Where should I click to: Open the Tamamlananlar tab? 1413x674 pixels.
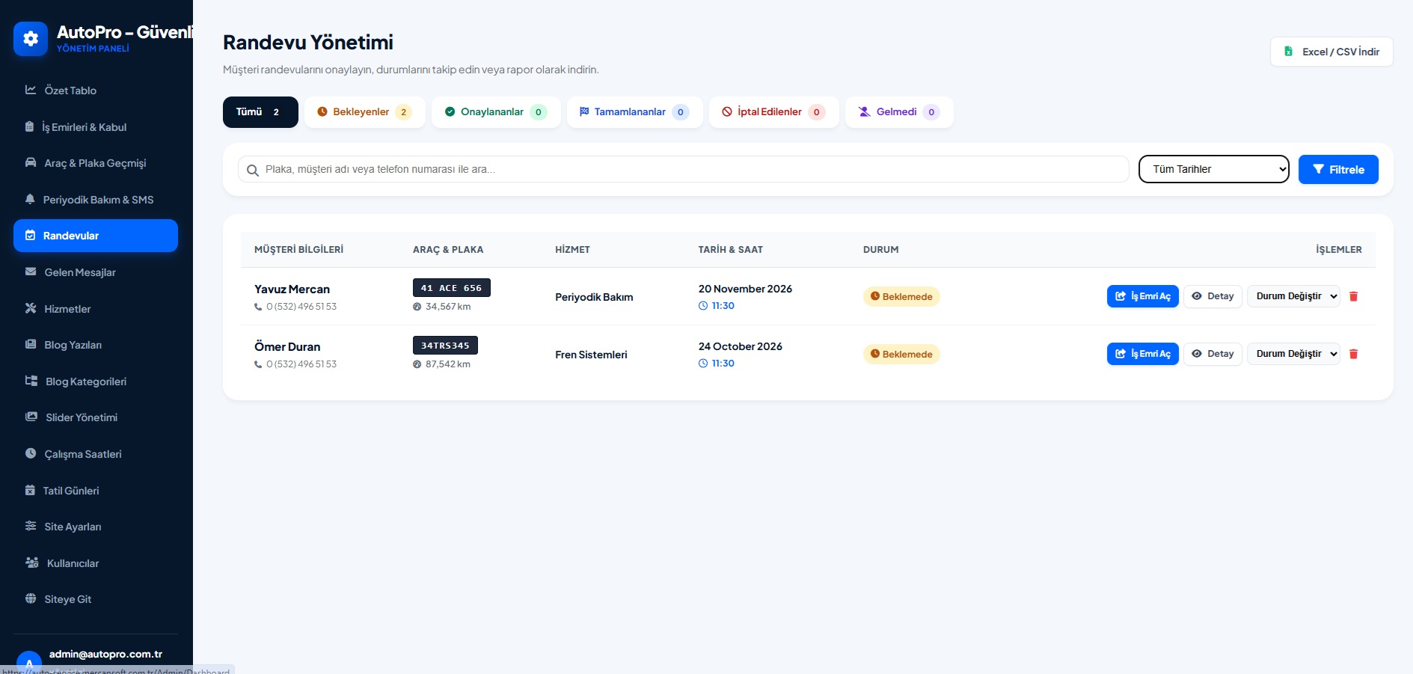tap(635, 112)
